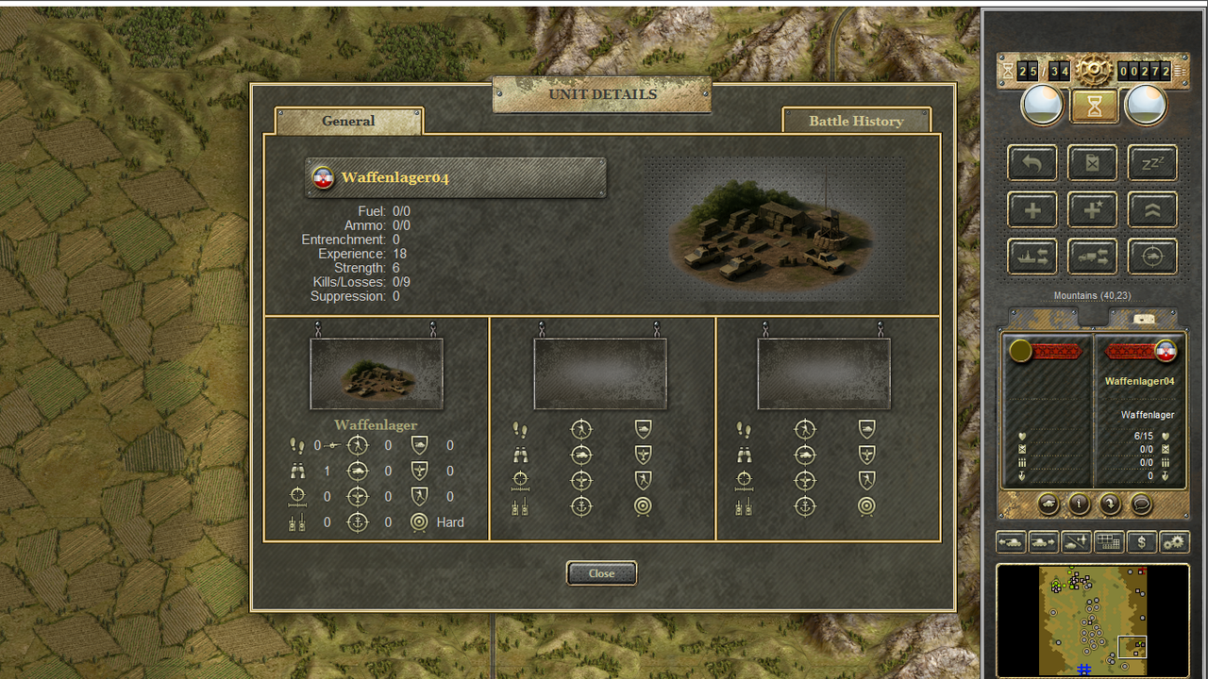The height and width of the screenshot is (679, 1208).
Task: Click the binoculars spotting icon under Waffenlager
Action: 297,471
